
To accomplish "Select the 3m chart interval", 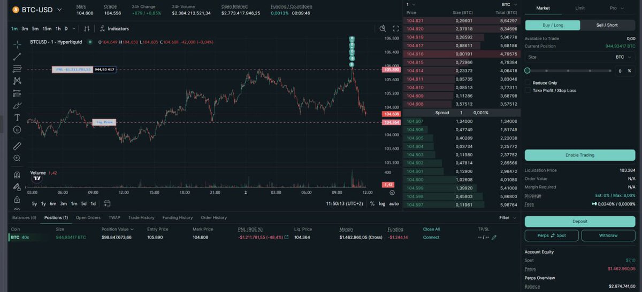I will click(25, 28).
